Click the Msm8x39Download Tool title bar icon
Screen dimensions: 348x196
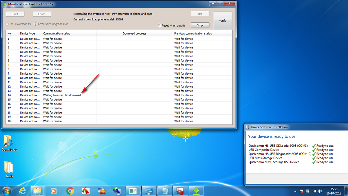click(5, 4)
